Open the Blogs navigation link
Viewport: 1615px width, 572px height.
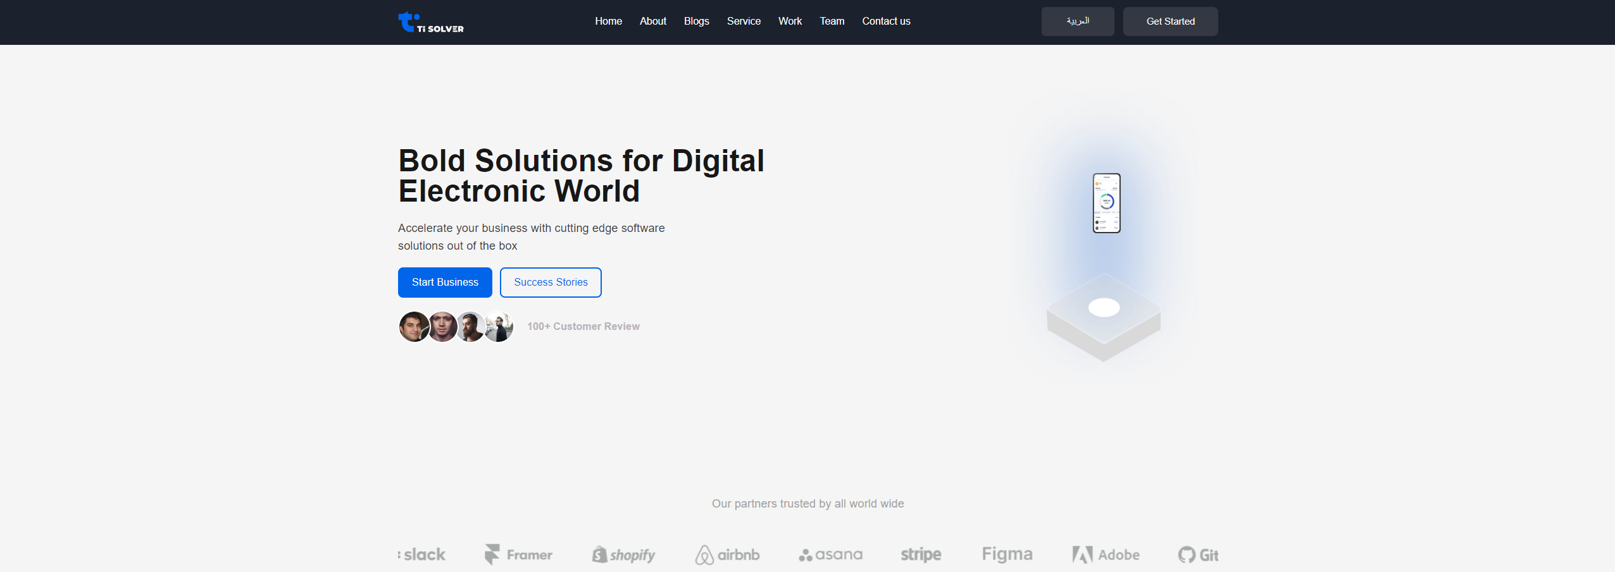[x=696, y=21]
